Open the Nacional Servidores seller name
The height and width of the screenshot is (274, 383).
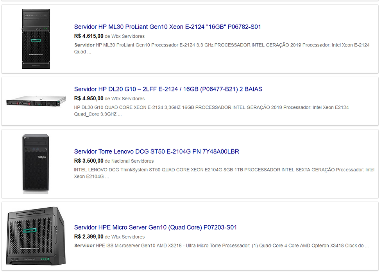click(132, 161)
